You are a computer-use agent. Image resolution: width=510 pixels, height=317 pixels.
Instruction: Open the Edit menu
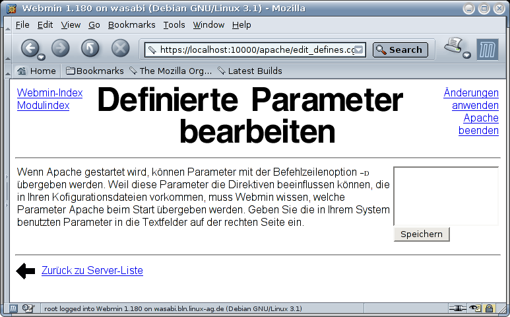(x=45, y=25)
